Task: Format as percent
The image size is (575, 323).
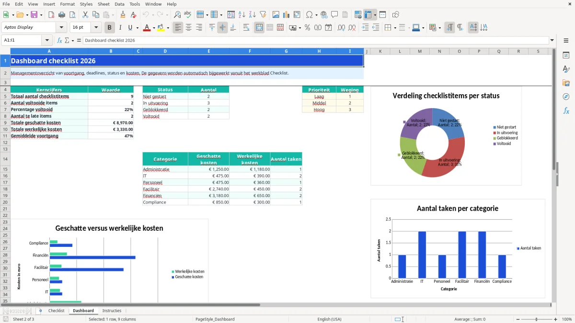Action: point(307,27)
